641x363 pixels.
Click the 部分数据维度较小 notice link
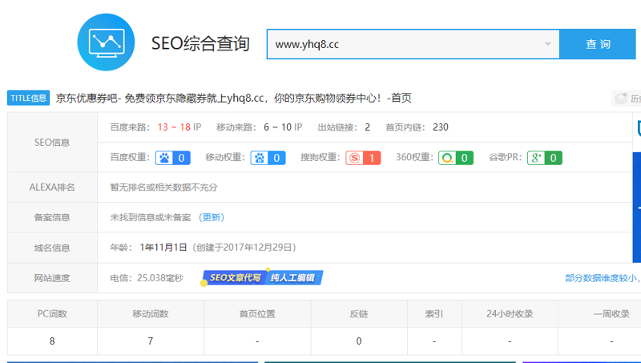pos(601,278)
